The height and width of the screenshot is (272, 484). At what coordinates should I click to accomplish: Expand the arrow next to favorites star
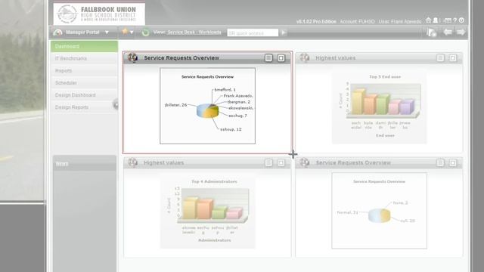[132, 32]
